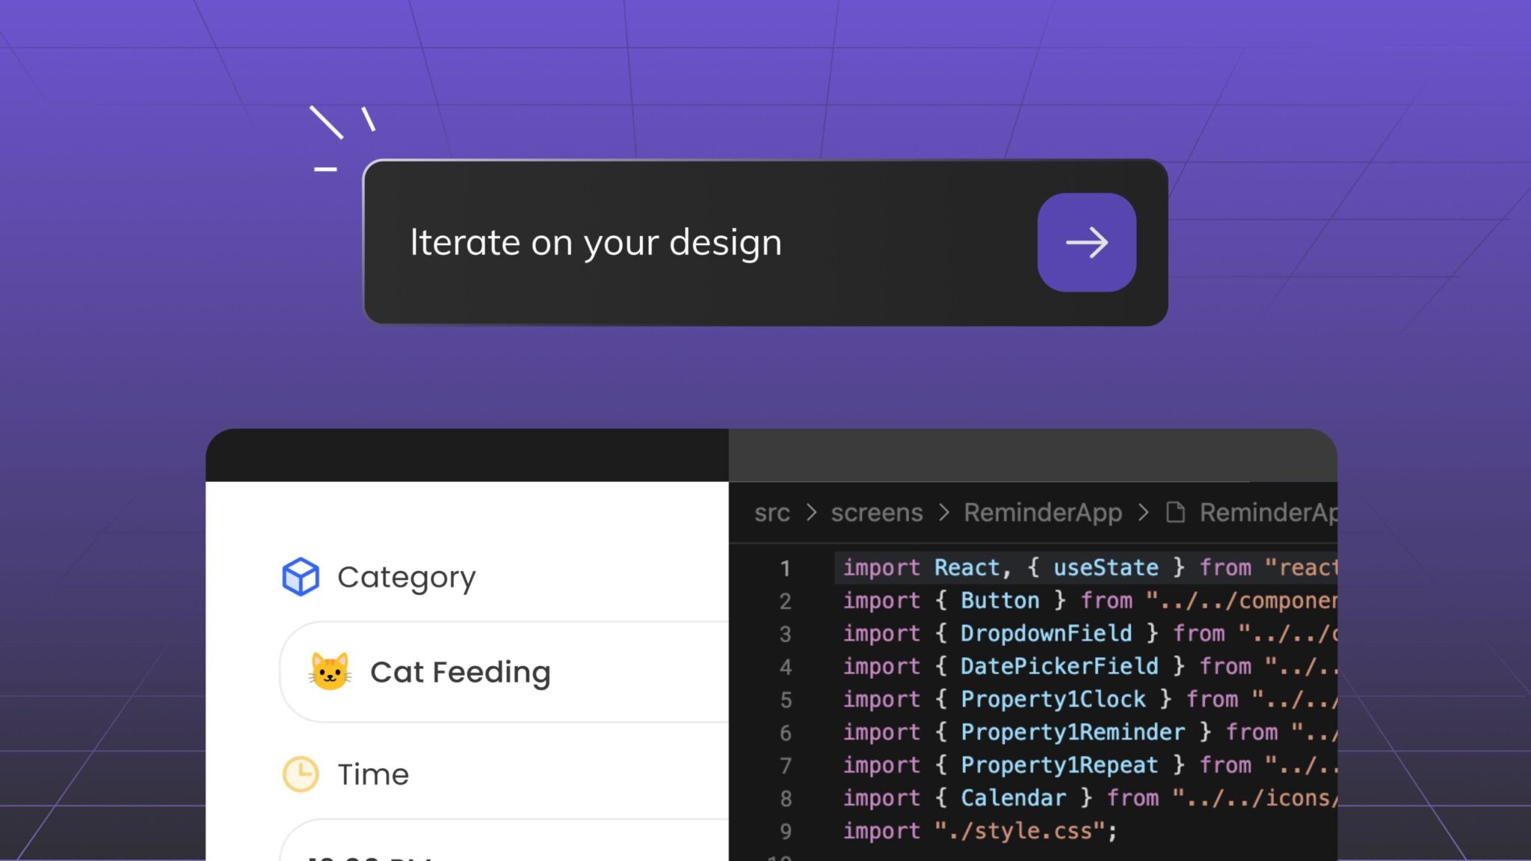
Task: Click the Iterate on your design input
Action: pos(673,241)
